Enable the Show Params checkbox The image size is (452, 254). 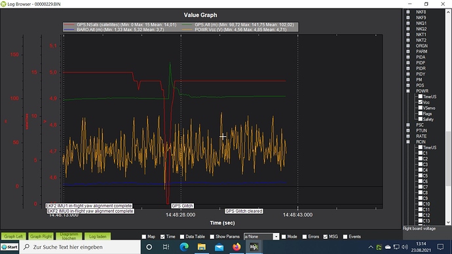[x=212, y=237]
